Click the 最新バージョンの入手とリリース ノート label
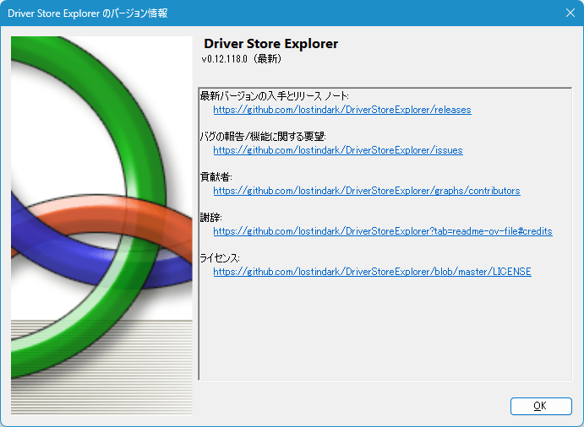584x427 pixels. point(274,96)
